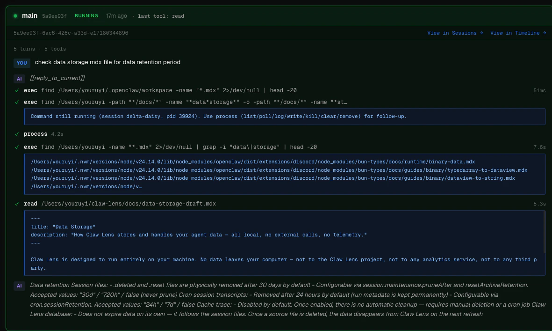Click checkmark beside read data-storage-draft.mdx
552x331 pixels.
(17, 204)
